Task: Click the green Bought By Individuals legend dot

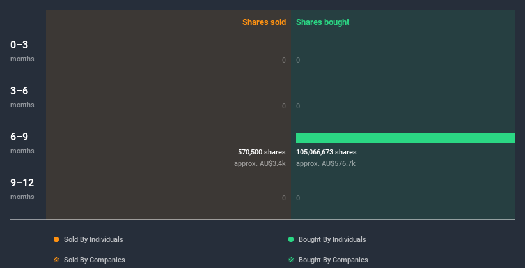Action: [291, 239]
